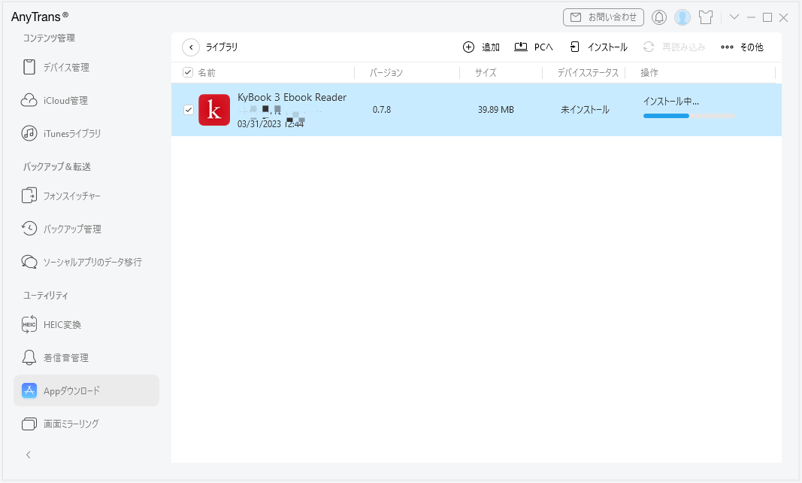Image resolution: width=802 pixels, height=483 pixels.
Task: Open the user account avatar
Action: pos(682,17)
